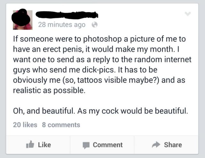View the "20 likes" list

tap(25, 125)
